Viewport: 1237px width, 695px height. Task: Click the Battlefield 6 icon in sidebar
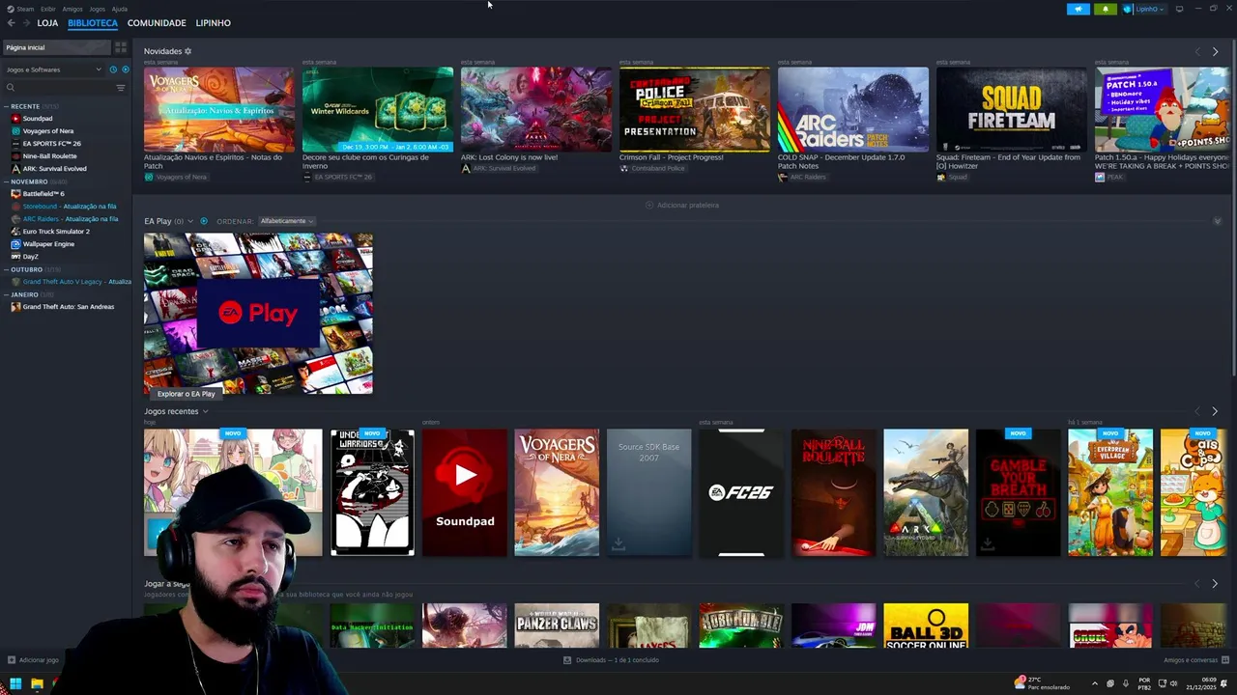tap(15, 193)
